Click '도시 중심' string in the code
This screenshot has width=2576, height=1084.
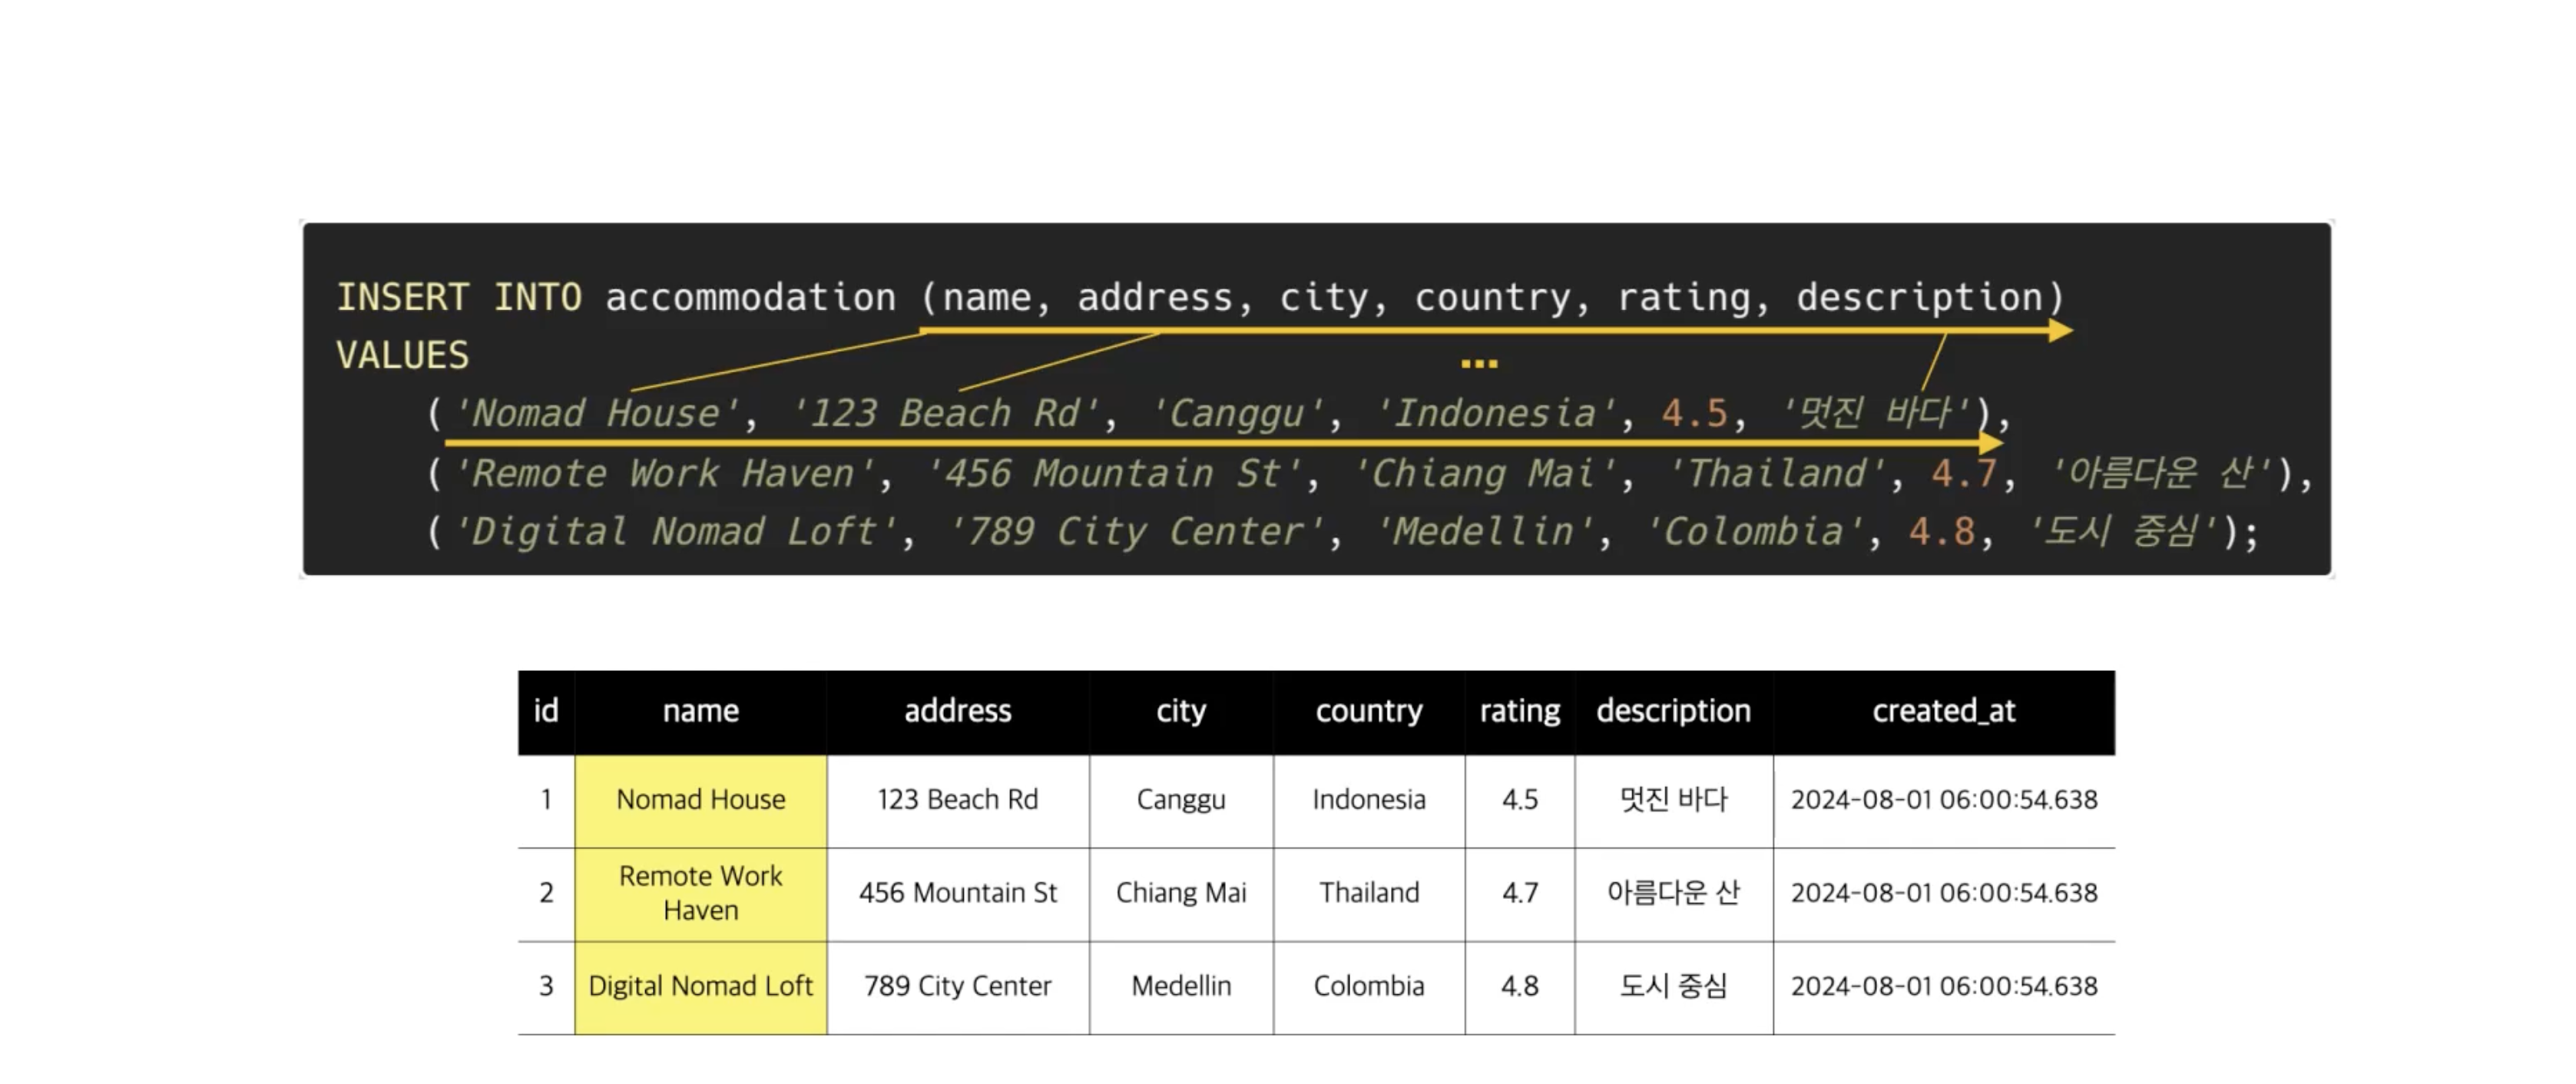coord(2124,532)
